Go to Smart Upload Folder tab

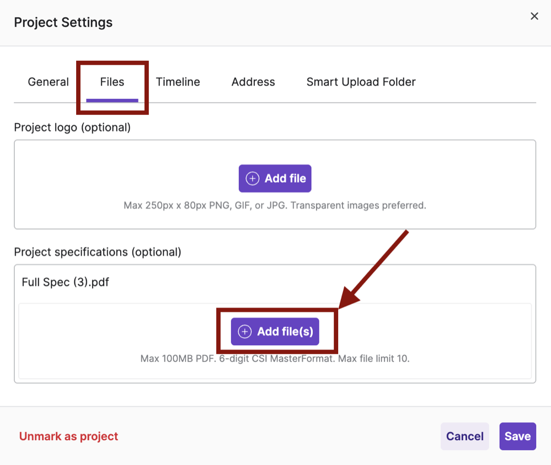(361, 82)
